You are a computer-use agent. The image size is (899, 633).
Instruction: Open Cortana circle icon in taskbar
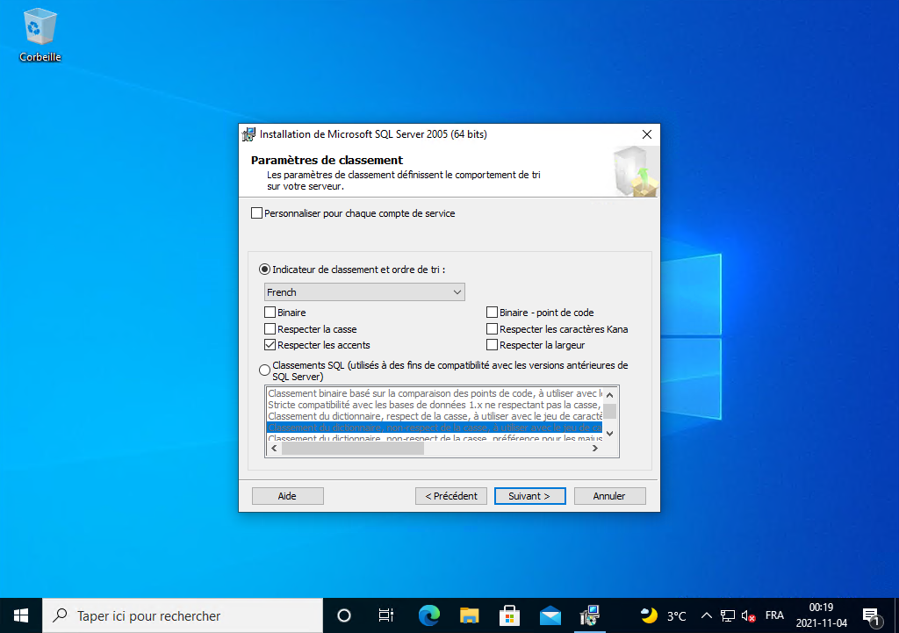[x=344, y=615]
